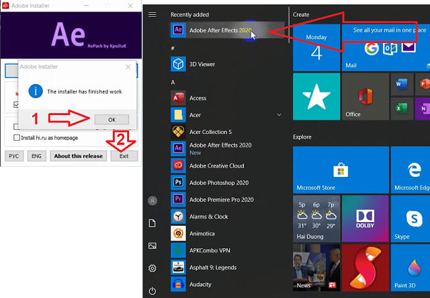Click the Recently added heading

[x=189, y=15]
